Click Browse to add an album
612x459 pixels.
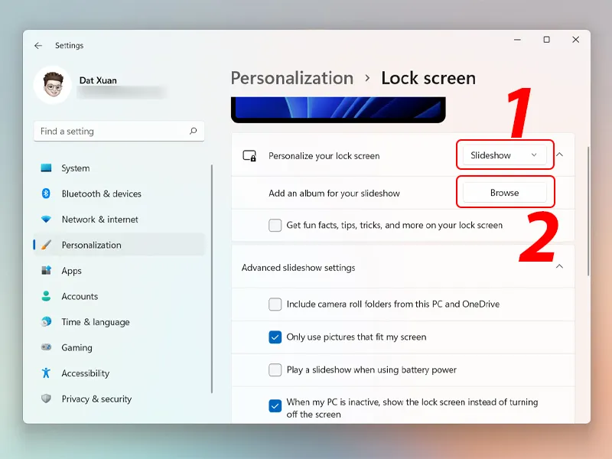point(504,193)
